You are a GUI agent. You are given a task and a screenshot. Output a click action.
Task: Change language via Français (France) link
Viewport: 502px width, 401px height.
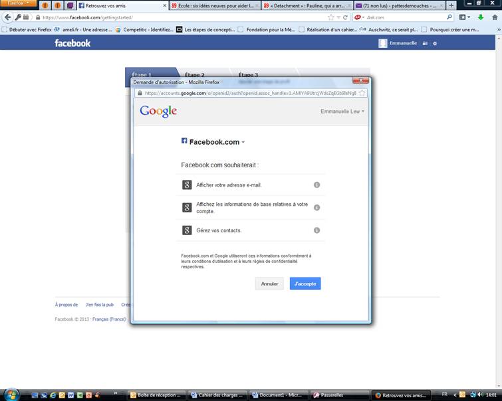pyautogui.click(x=109, y=319)
